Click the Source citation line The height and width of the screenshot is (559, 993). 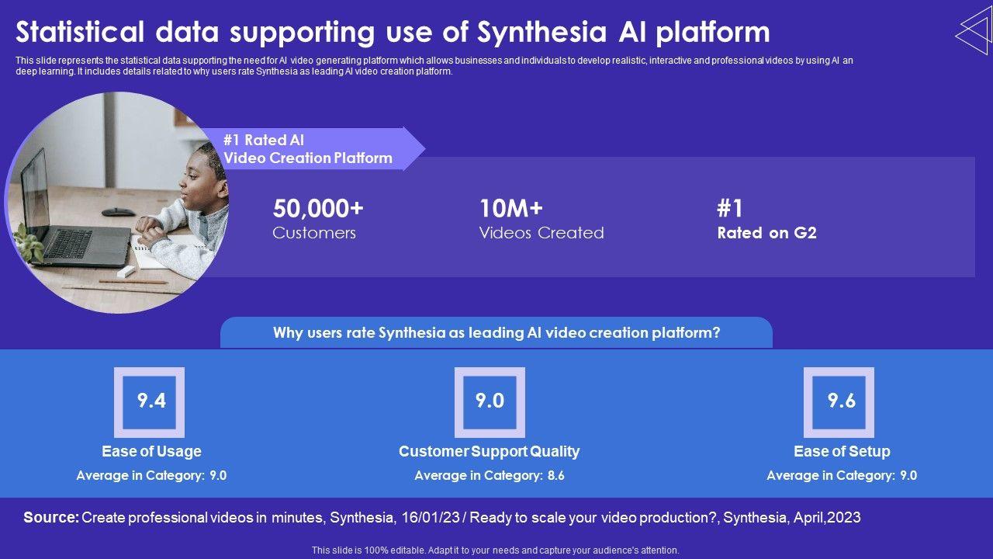[442, 517]
